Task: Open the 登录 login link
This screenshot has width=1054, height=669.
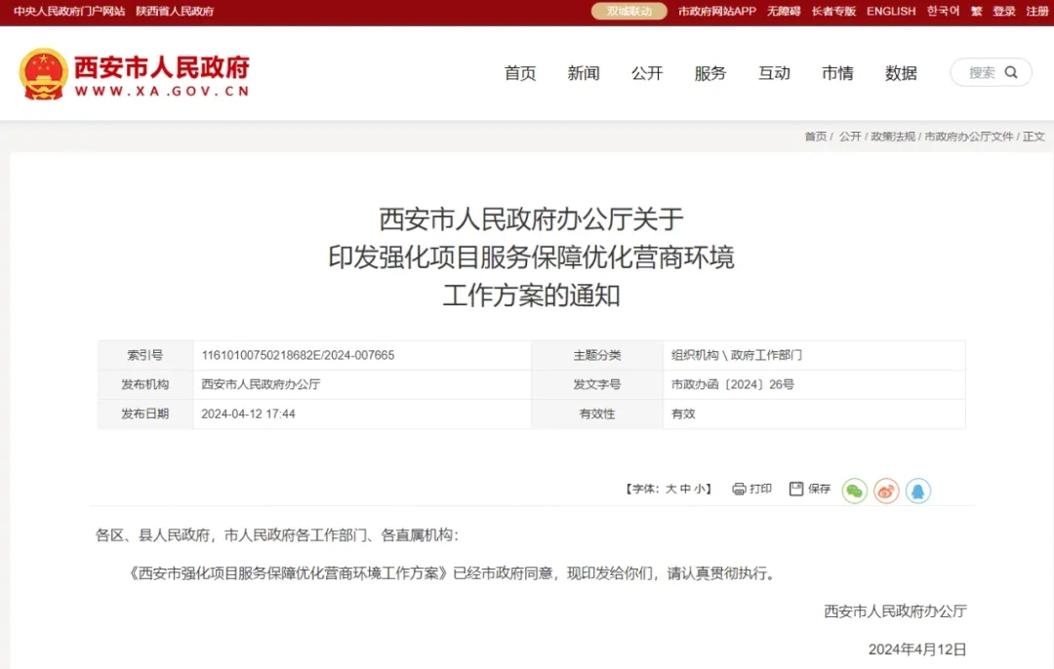Action: (1004, 12)
